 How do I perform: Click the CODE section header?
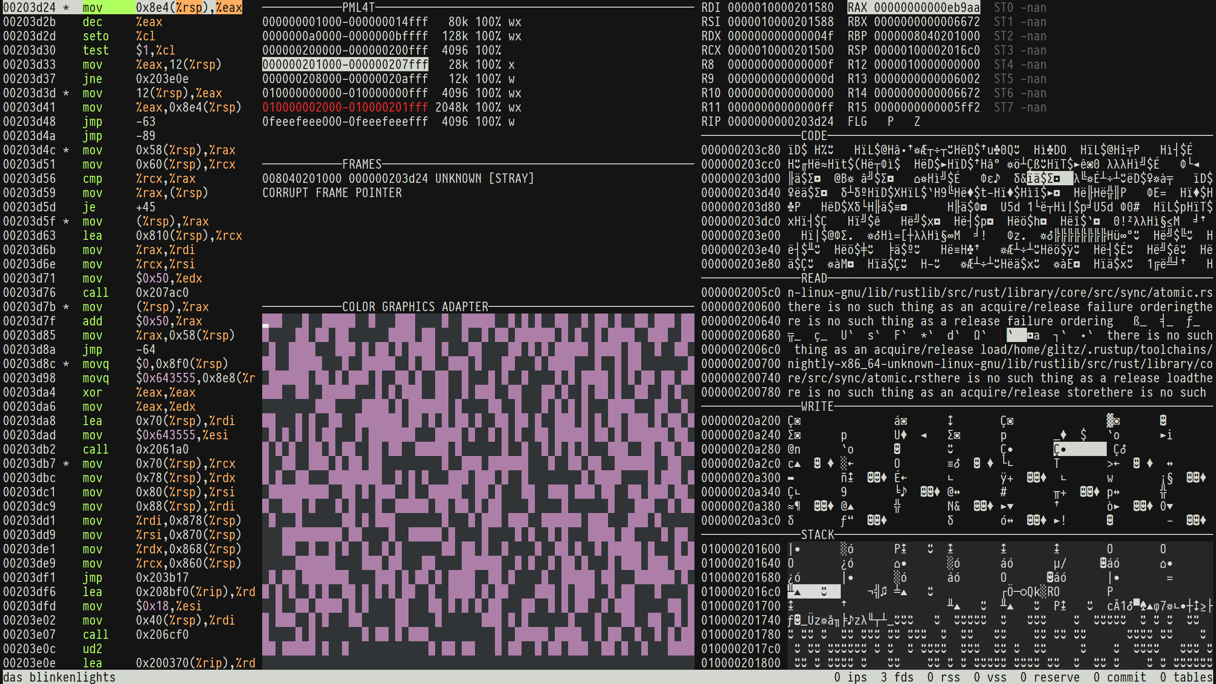814,136
